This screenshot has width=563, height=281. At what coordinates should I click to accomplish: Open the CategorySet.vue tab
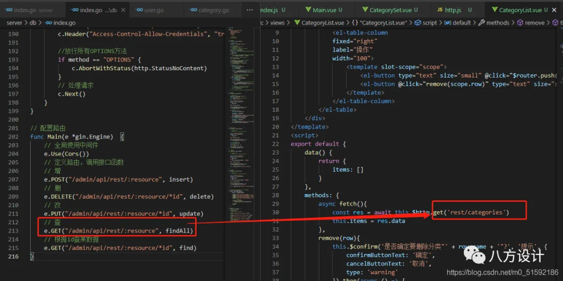(389, 10)
